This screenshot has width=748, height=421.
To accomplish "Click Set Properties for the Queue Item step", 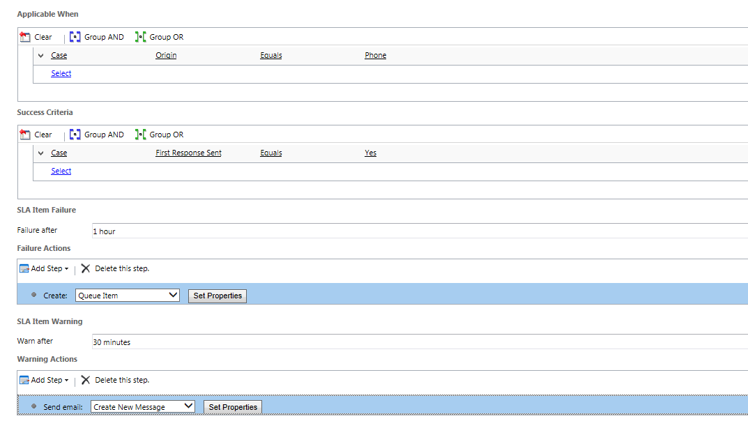I will [217, 296].
